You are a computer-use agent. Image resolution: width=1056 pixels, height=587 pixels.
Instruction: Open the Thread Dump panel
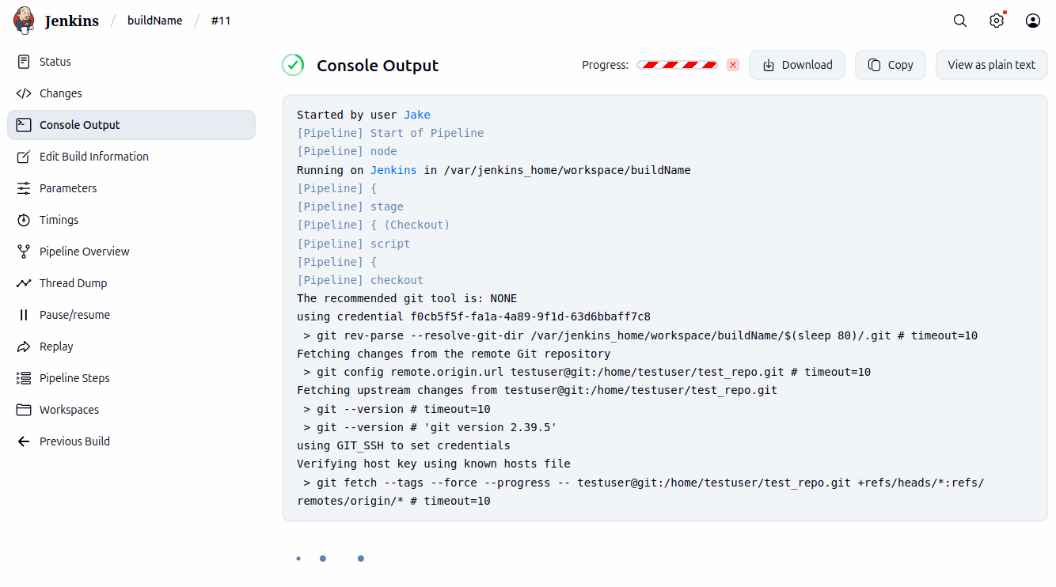25,282
